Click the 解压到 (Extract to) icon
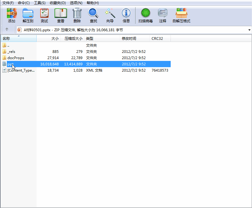The height and width of the screenshot is (208, 252). coord(28,13)
